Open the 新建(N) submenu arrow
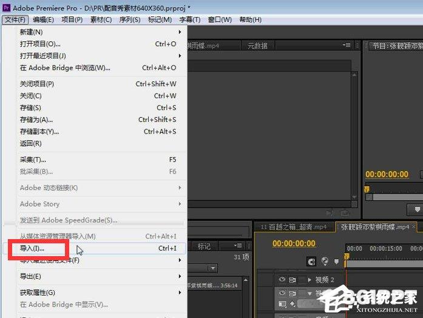The width and height of the screenshot is (423, 318). click(180, 32)
